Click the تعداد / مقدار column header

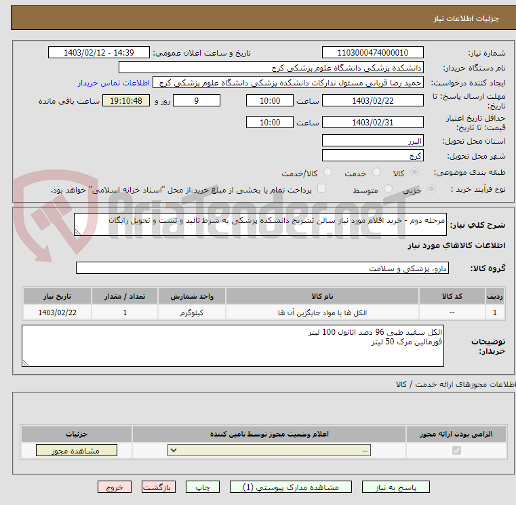coord(125,296)
